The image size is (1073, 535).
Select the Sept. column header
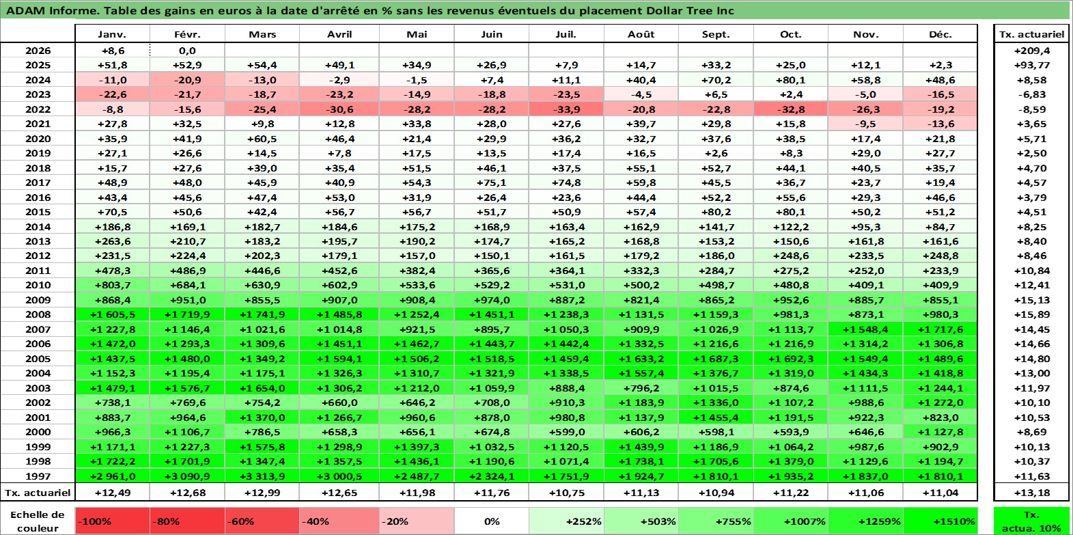pyautogui.click(x=716, y=34)
